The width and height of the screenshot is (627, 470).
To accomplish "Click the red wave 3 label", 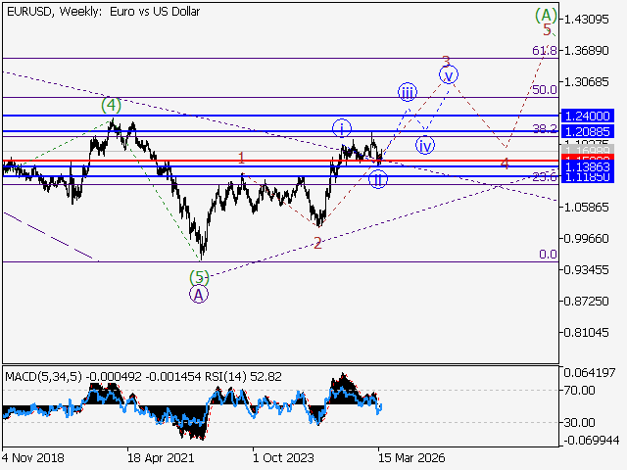I will 446,60.
